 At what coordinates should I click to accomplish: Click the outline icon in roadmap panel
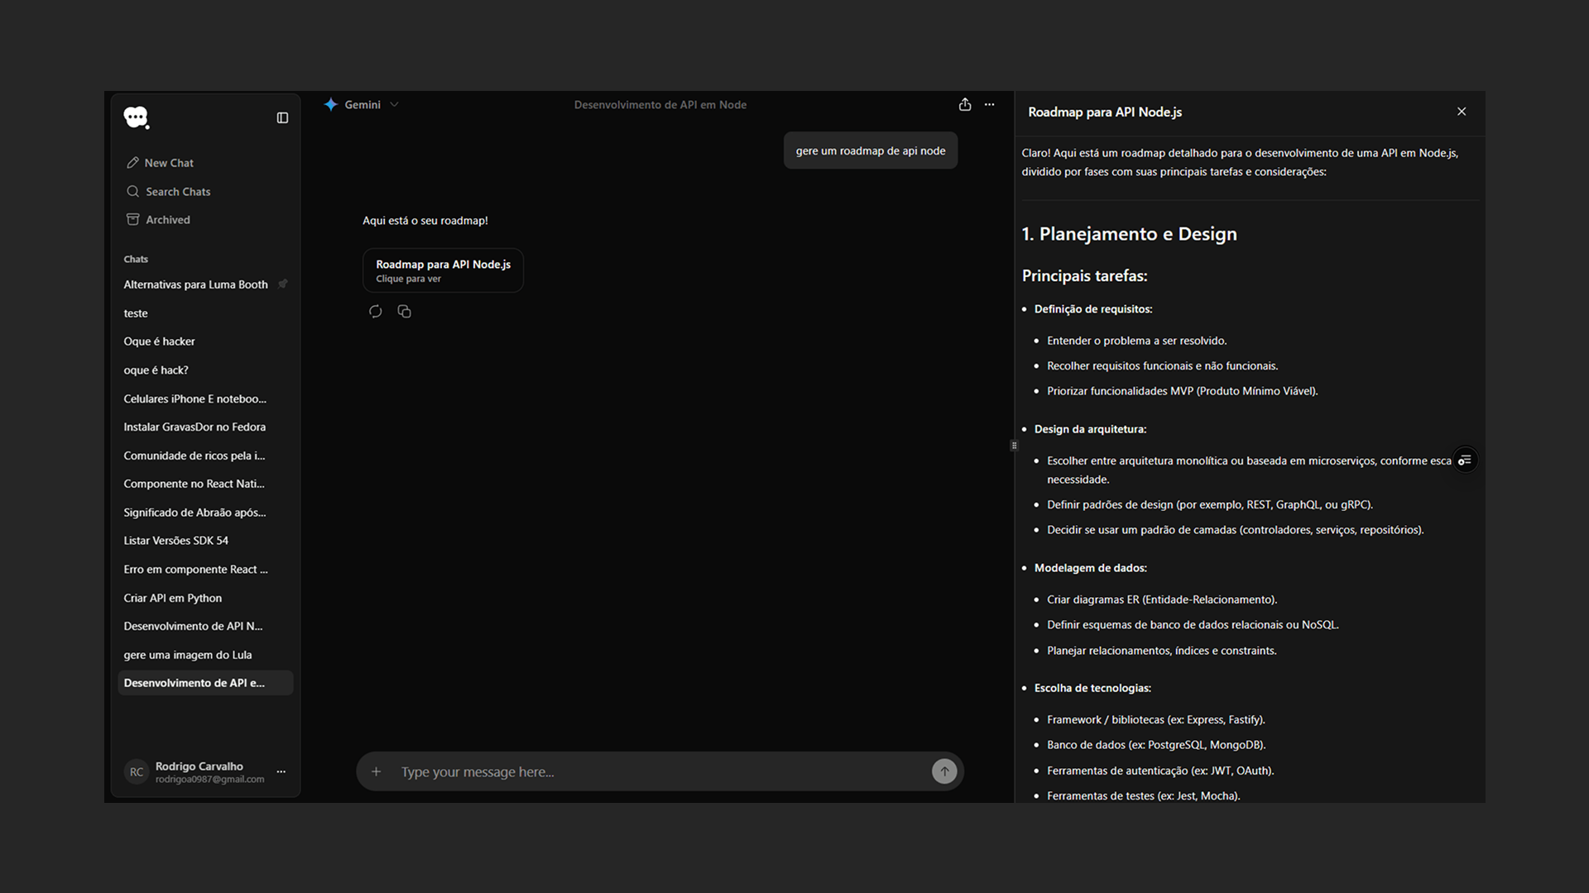click(x=1465, y=461)
